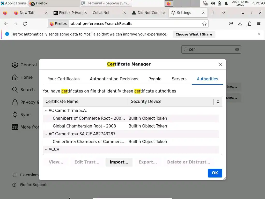Viewport: 265px width, 199px height.
Task: Switch to the Did Not Connect tab
Action: 149,13
